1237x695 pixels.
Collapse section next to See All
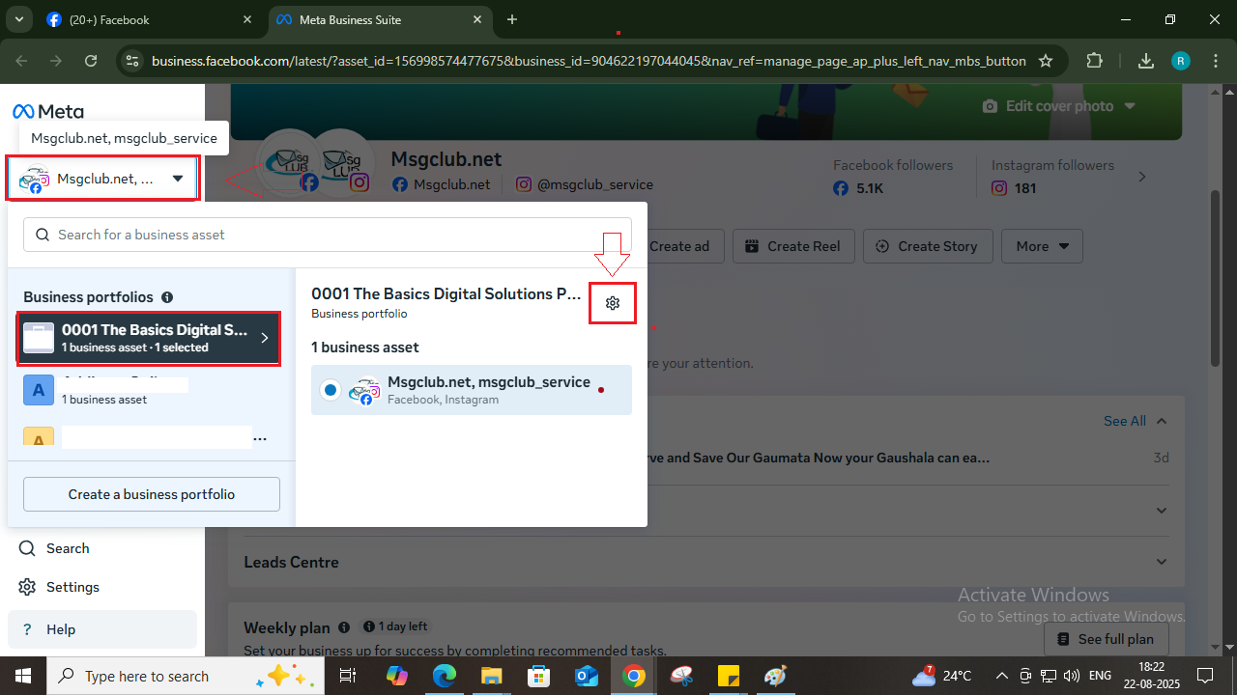click(x=1162, y=421)
